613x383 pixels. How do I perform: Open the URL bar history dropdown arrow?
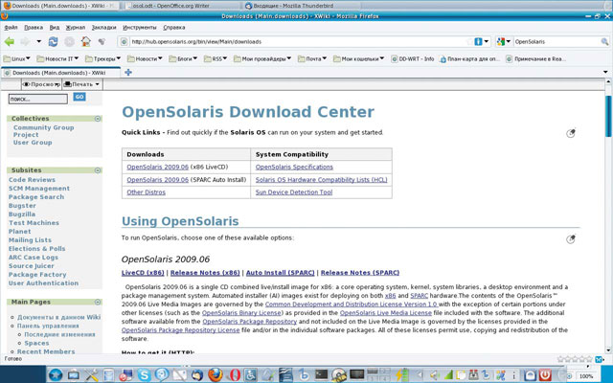[x=487, y=41]
